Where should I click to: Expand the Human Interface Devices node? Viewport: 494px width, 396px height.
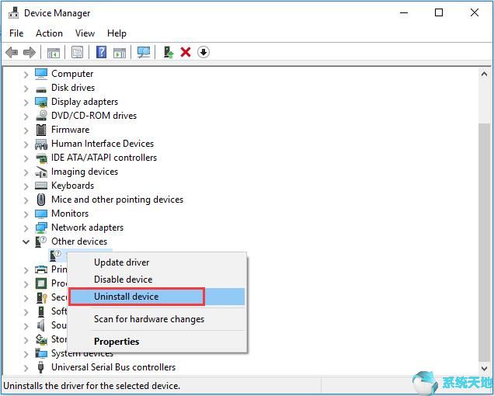(26, 144)
